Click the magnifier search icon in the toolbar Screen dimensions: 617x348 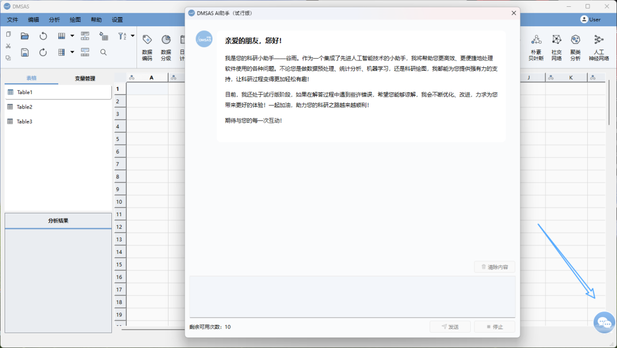(x=103, y=52)
